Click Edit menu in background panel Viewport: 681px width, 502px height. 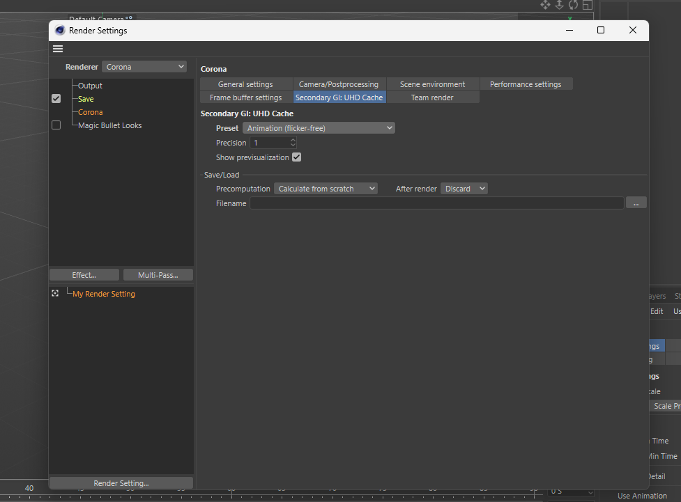pyautogui.click(x=657, y=311)
